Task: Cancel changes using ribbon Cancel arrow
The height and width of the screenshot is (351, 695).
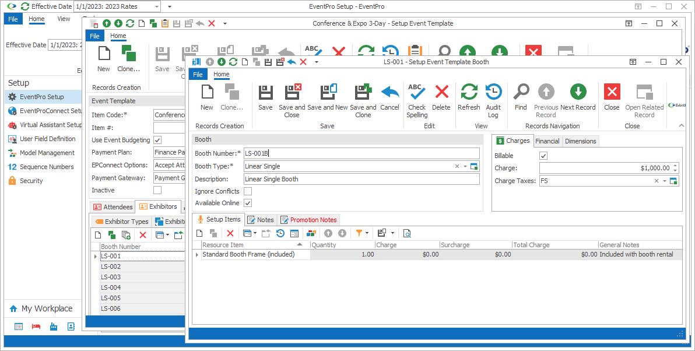Action: [x=389, y=97]
